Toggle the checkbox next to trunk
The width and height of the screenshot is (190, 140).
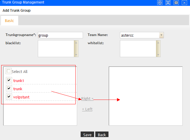click(x=9, y=88)
